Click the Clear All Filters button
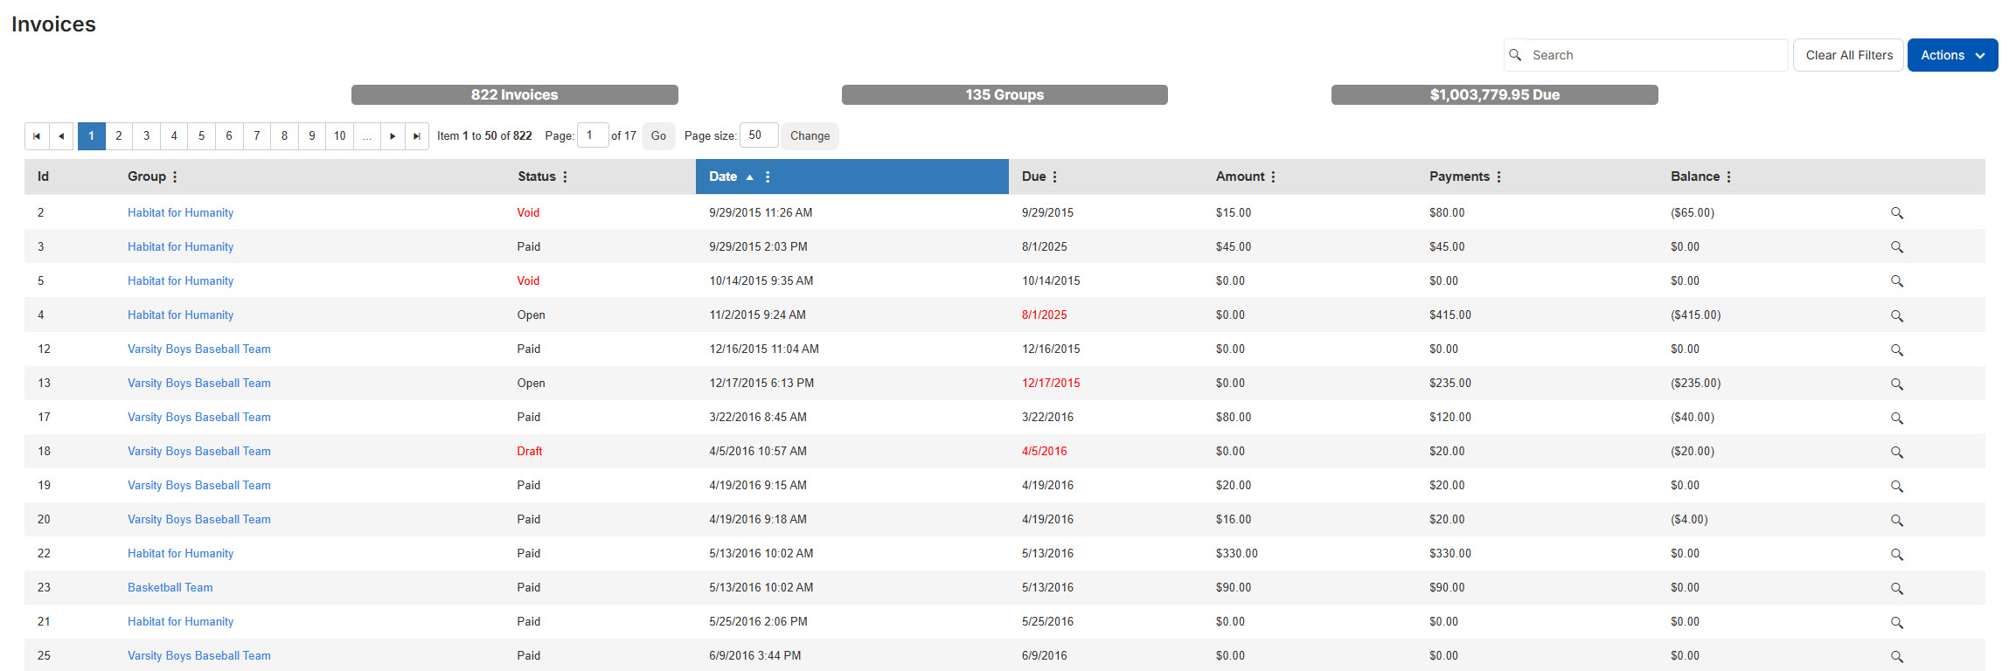This screenshot has height=671, width=2009. (1849, 55)
